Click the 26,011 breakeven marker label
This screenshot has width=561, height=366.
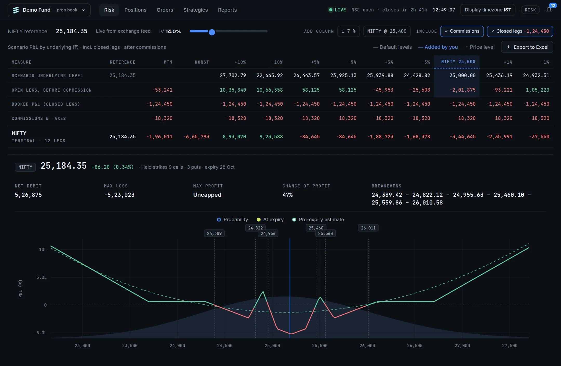[368, 228]
